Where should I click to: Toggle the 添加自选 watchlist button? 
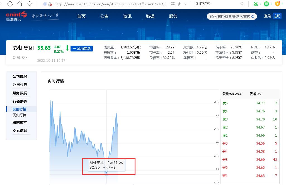pos(82,49)
